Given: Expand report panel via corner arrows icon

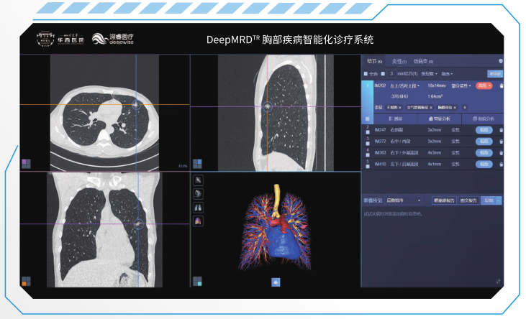Looking at the screenshot, I should point(498,282).
